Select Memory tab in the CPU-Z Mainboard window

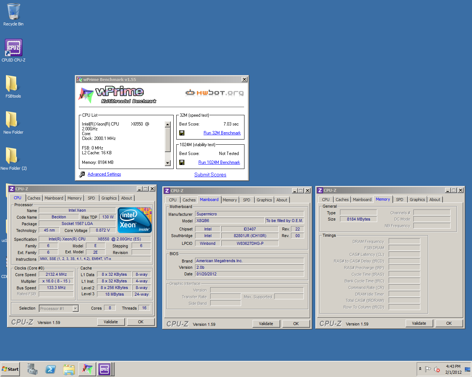coord(230,200)
